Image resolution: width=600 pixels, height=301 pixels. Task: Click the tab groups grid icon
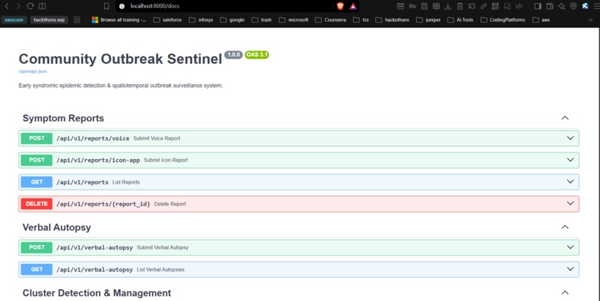pyautogui.click(x=77, y=20)
